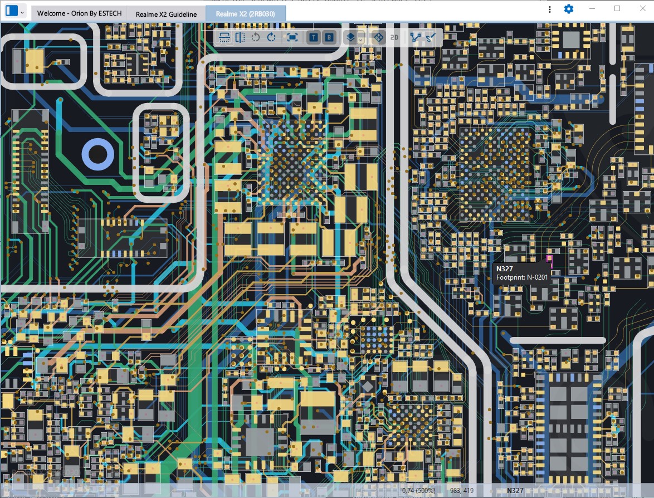
Task: Click the diamond pattern icon in toolbar
Action: point(378,37)
